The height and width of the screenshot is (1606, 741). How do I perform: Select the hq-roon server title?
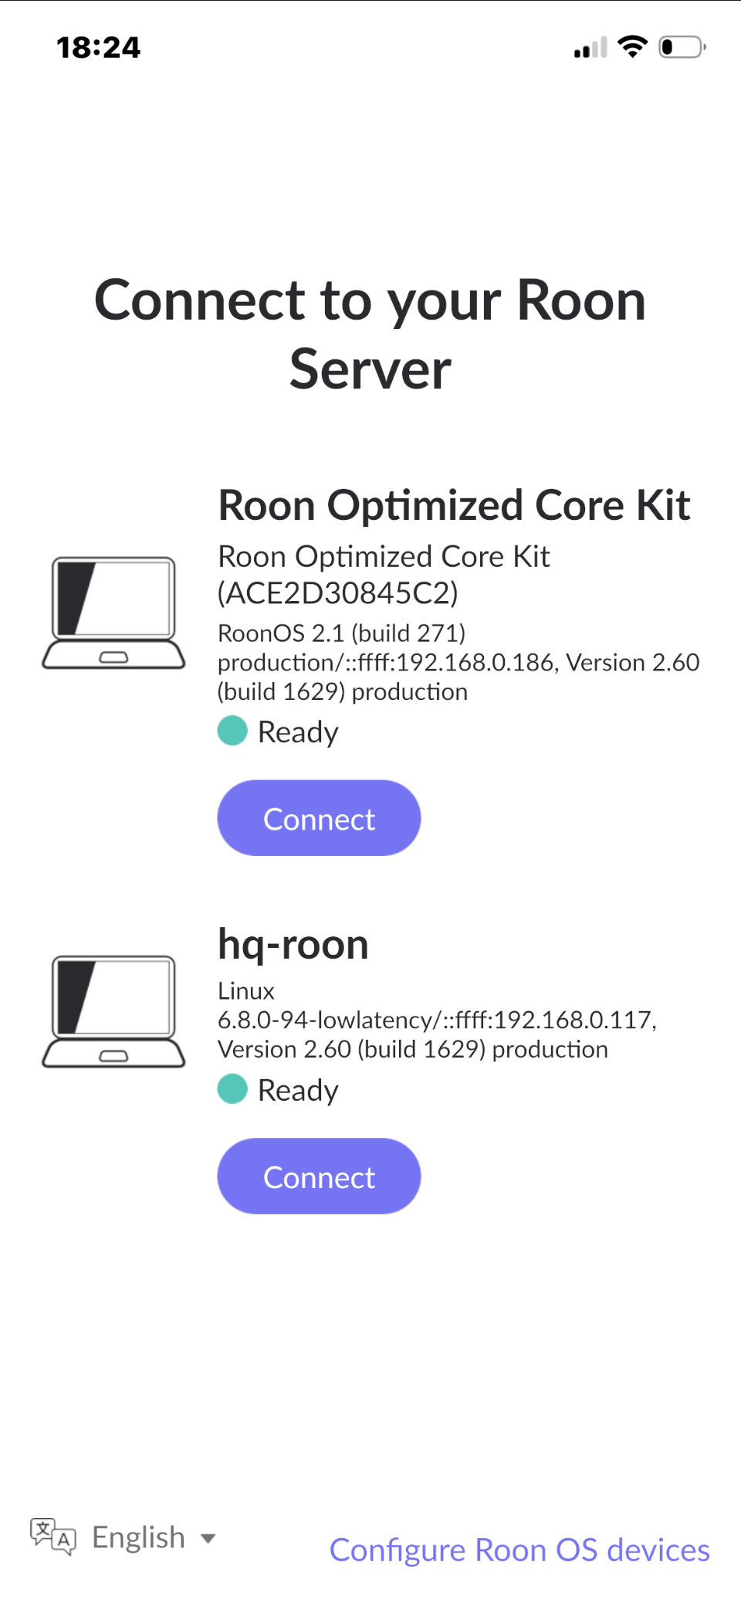click(293, 944)
